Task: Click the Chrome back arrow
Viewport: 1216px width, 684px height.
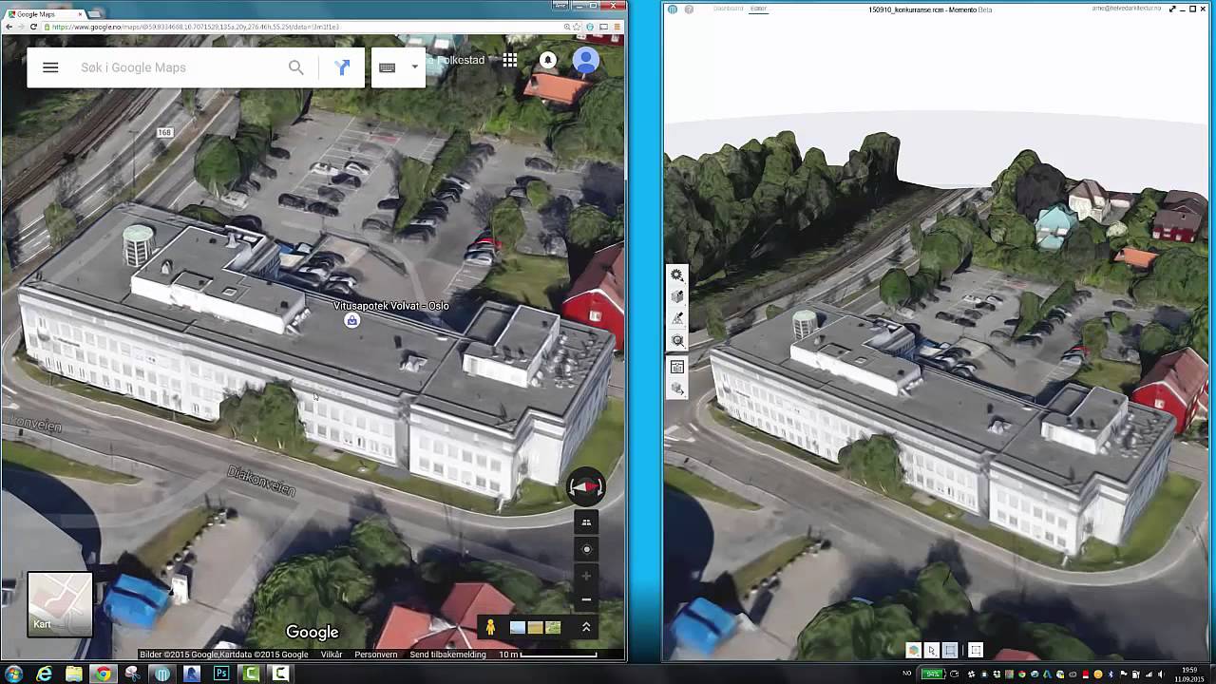Action: pos(8,27)
